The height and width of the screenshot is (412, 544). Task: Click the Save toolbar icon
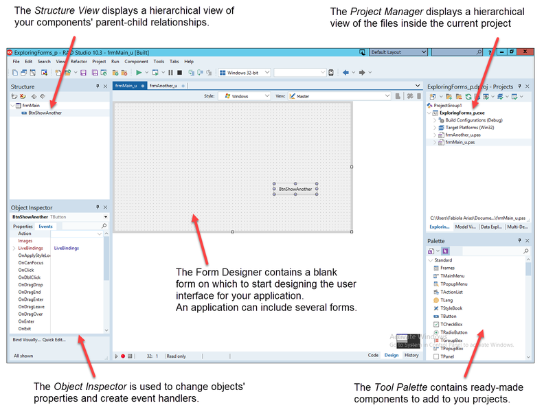[x=83, y=73]
